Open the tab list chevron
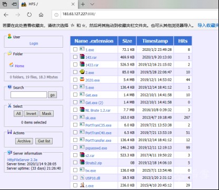 92,4
